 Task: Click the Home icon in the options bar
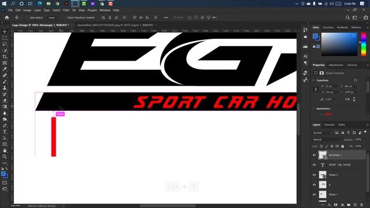pos(7,17)
